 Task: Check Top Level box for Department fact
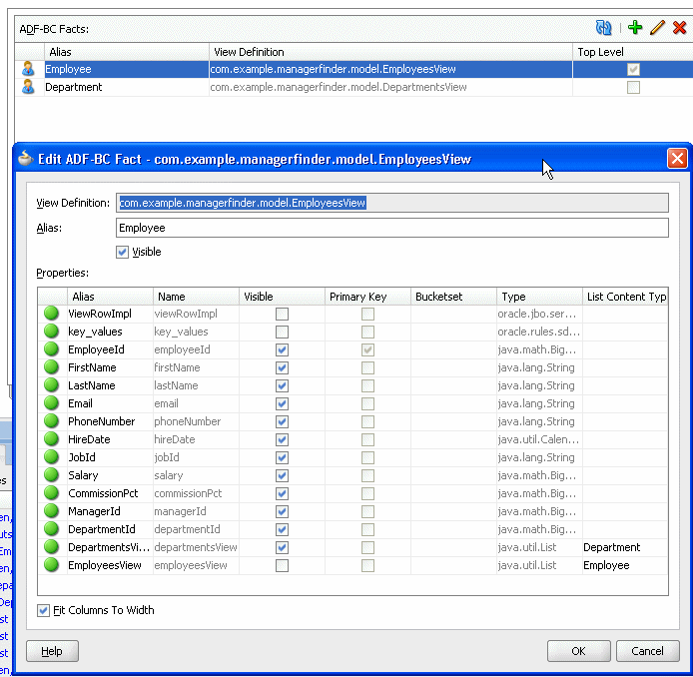(633, 88)
